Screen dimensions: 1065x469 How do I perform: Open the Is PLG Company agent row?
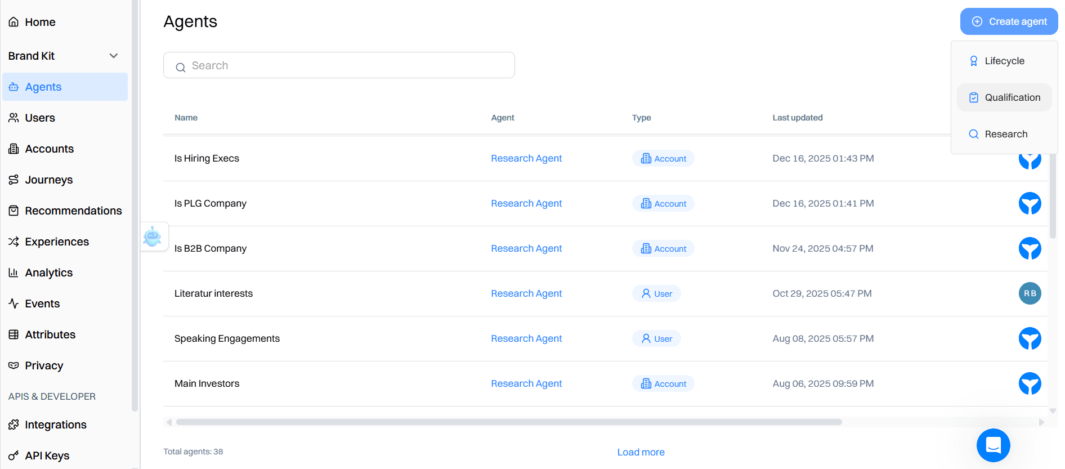point(605,203)
